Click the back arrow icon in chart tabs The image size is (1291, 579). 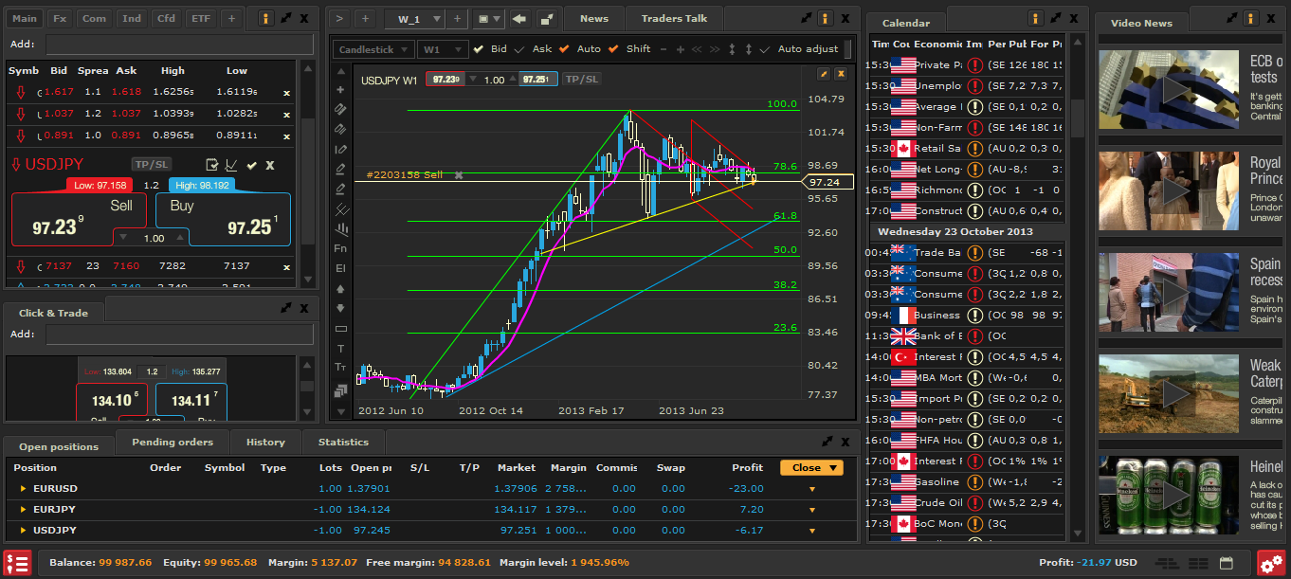[x=518, y=19]
